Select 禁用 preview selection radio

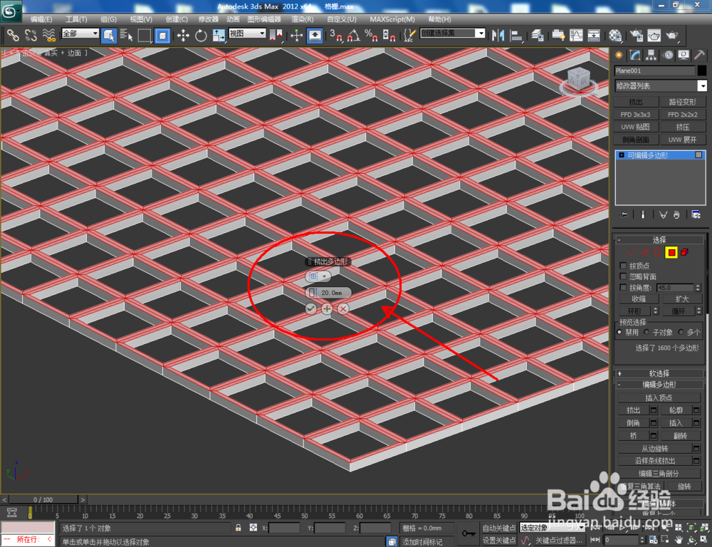(x=619, y=332)
